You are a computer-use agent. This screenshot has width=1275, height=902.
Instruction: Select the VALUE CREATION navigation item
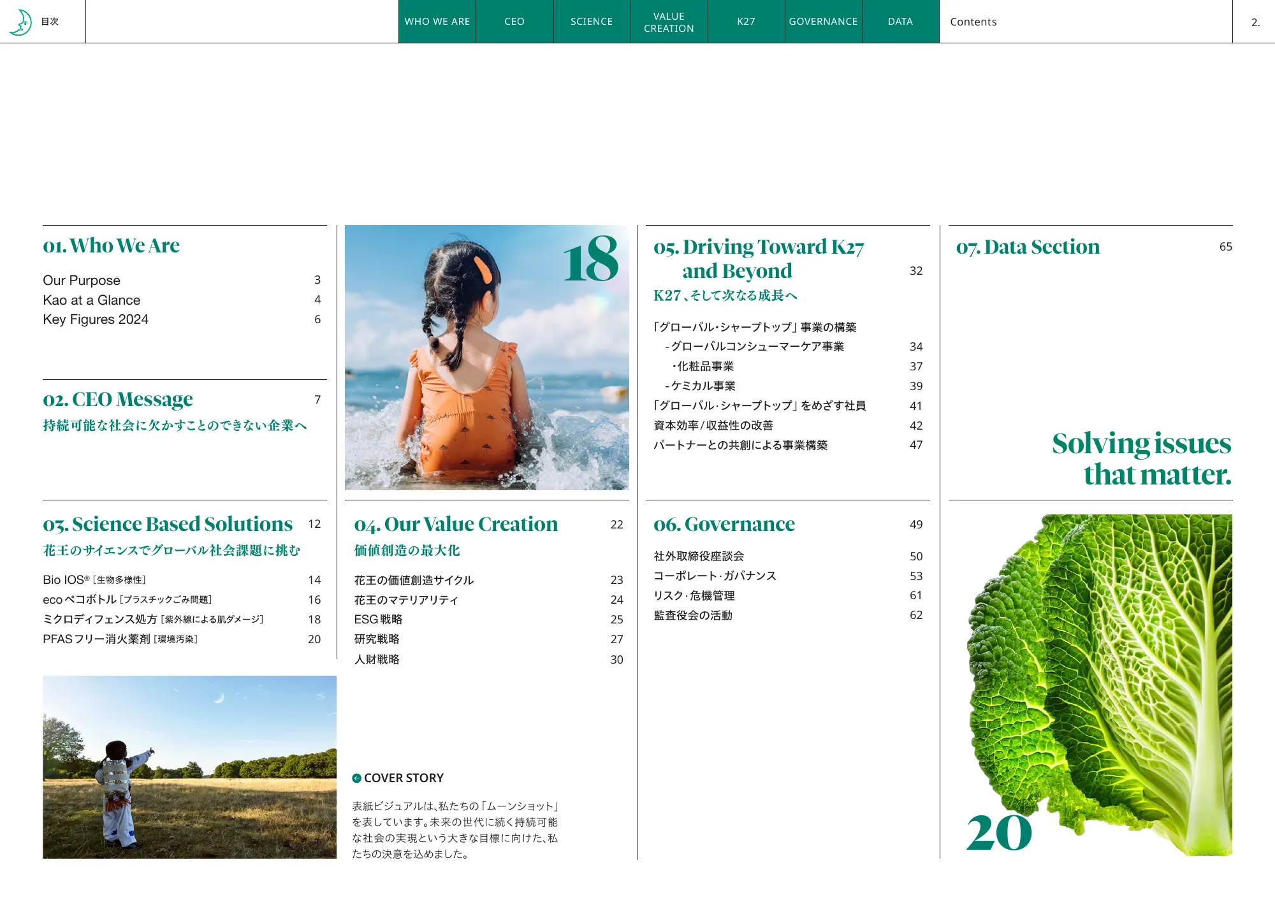[x=669, y=21]
